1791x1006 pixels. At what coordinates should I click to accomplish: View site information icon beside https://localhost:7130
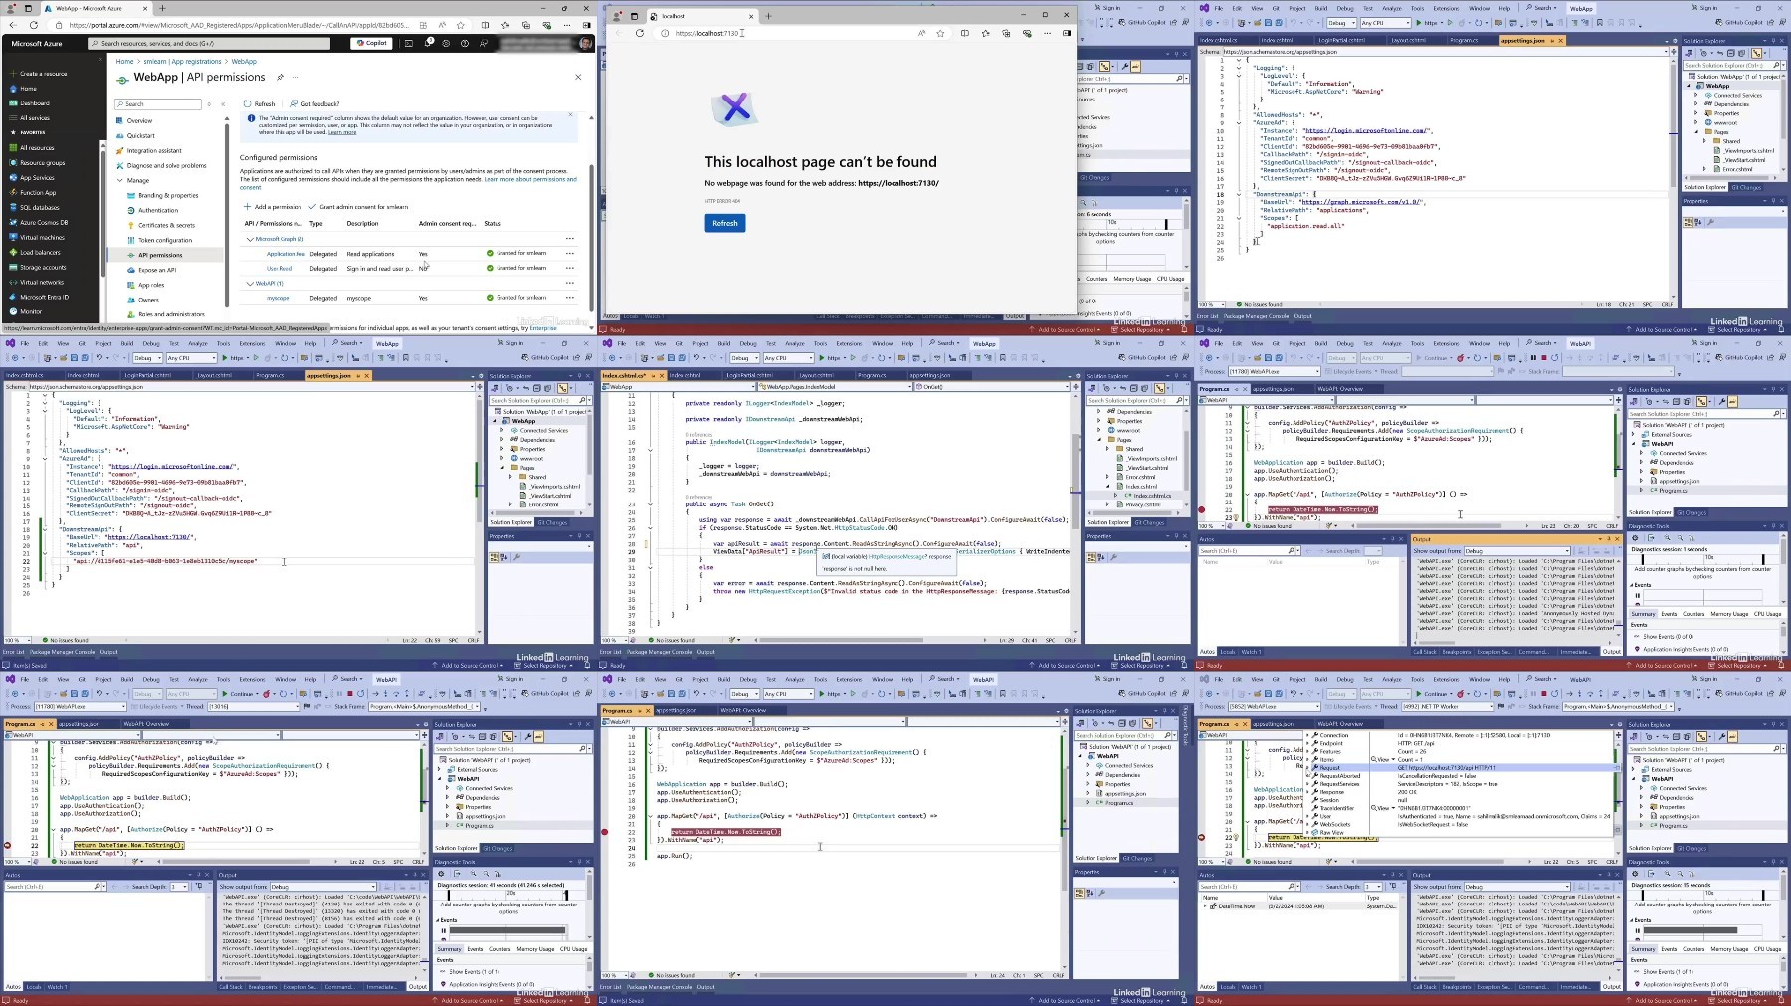pos(666,33)
